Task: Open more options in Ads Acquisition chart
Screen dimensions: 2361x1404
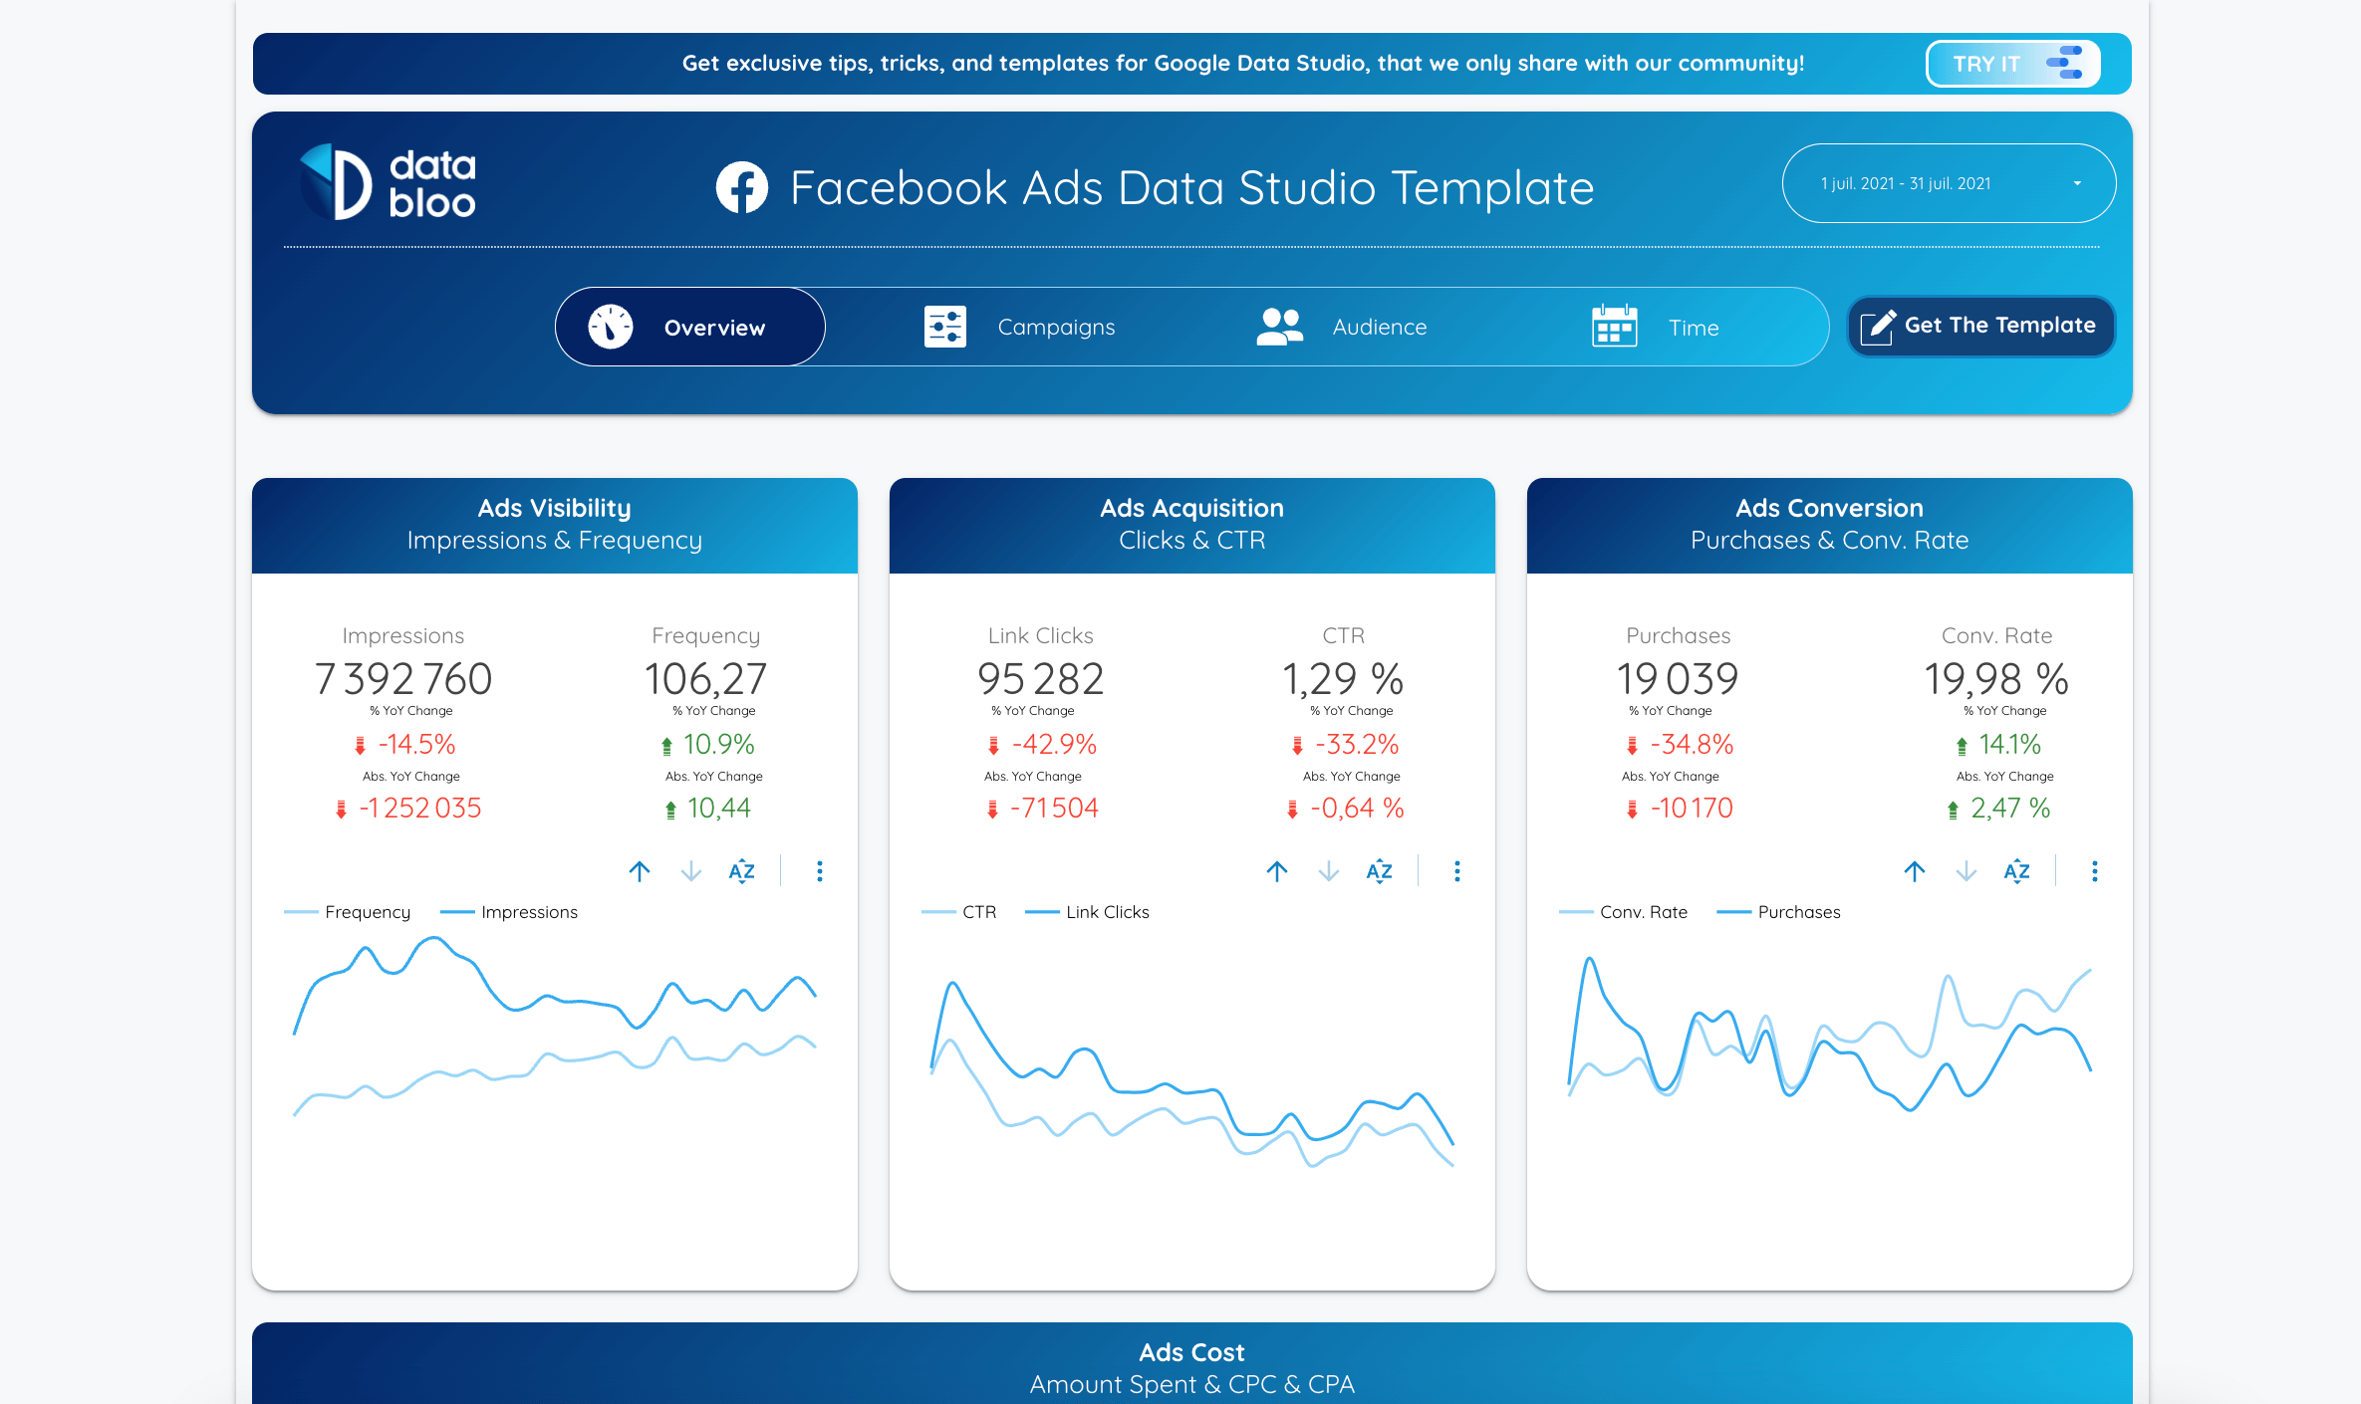Action: [1457, 871]
